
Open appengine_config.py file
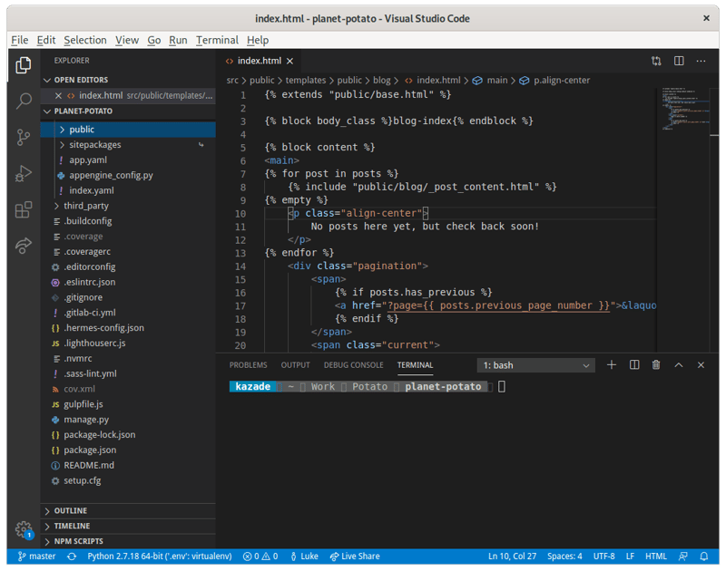point(128,175)
